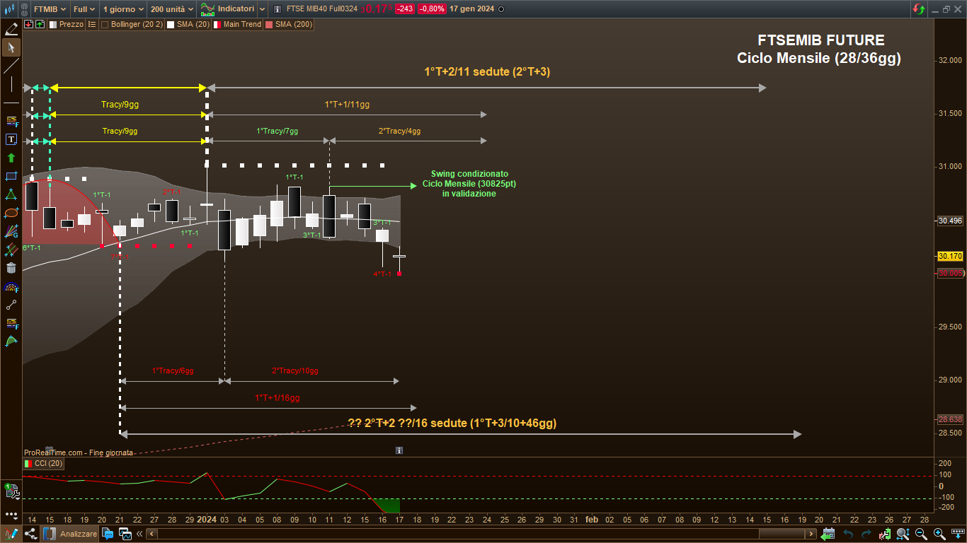
Task: Click the redo arrow
Action: pos(866,534)
